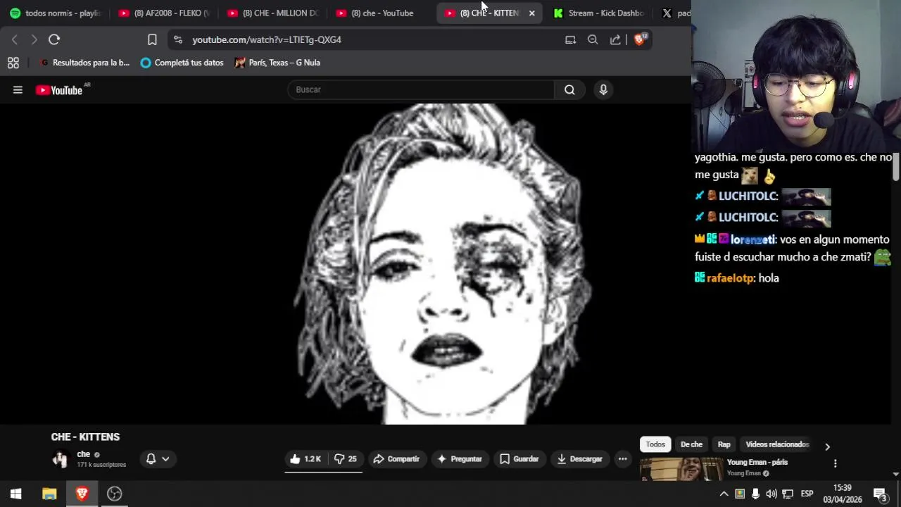Select Videos relacionados filter chip

coord(777,444)
